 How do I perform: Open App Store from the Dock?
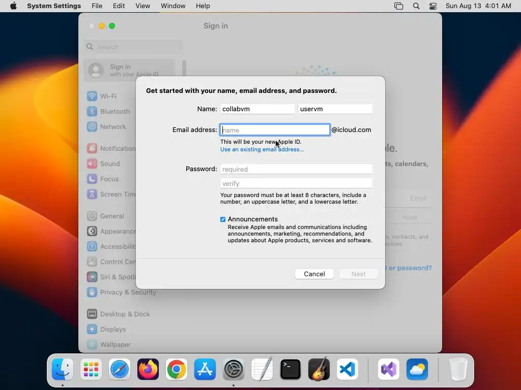tap(205, 369)
